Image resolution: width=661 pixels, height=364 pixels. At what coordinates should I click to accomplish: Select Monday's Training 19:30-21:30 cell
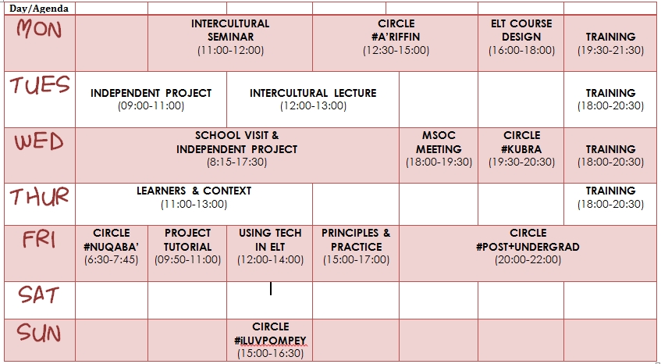click(610, 43)
